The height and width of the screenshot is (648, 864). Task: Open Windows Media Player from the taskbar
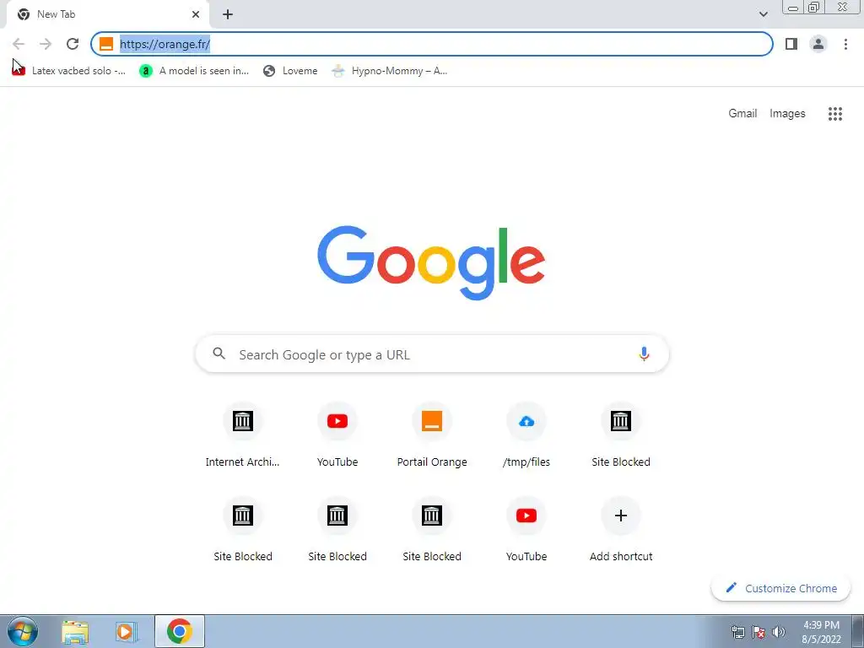(x=126, y=632)
